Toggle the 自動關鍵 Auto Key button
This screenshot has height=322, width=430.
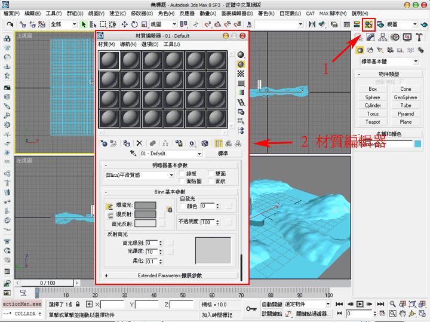pyautogui.click(x=272, y=304)
